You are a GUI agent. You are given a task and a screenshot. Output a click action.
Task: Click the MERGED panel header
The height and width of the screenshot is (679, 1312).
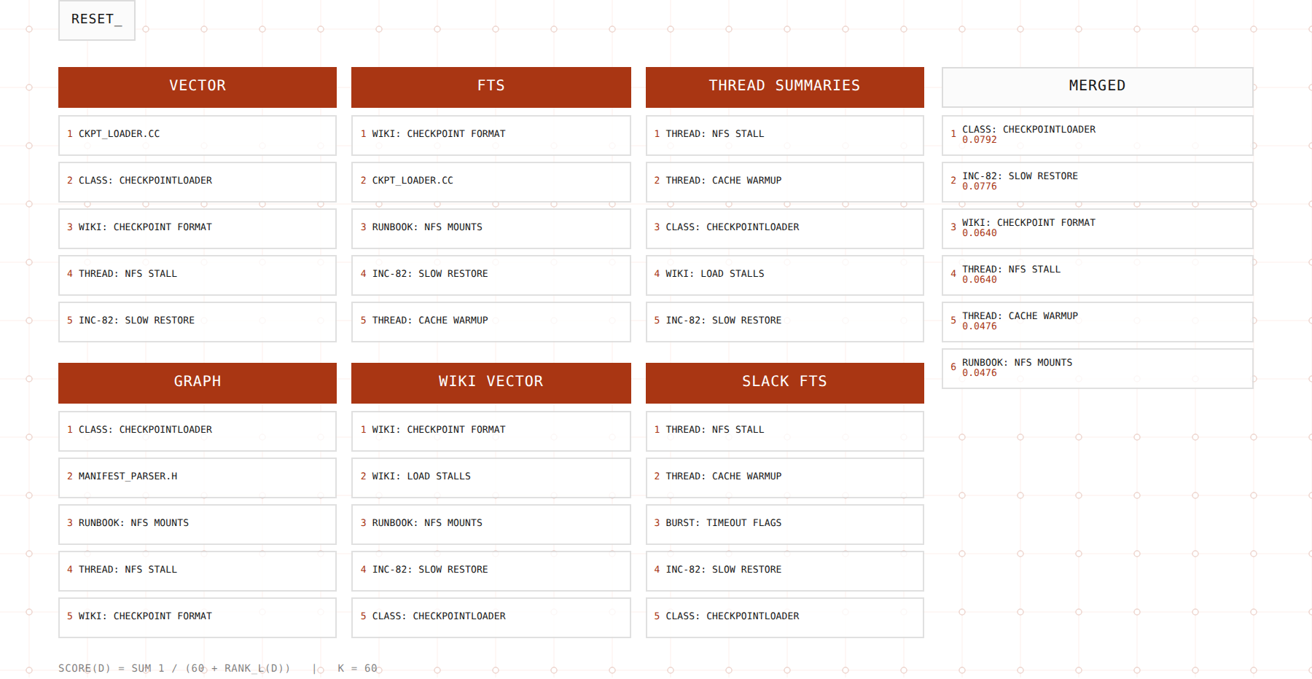coord(1098,87)
